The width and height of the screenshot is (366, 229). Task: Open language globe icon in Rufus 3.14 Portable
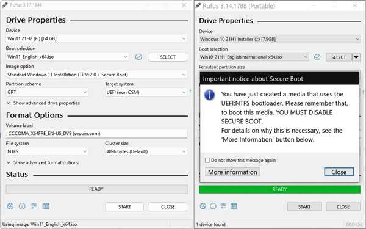203,206
